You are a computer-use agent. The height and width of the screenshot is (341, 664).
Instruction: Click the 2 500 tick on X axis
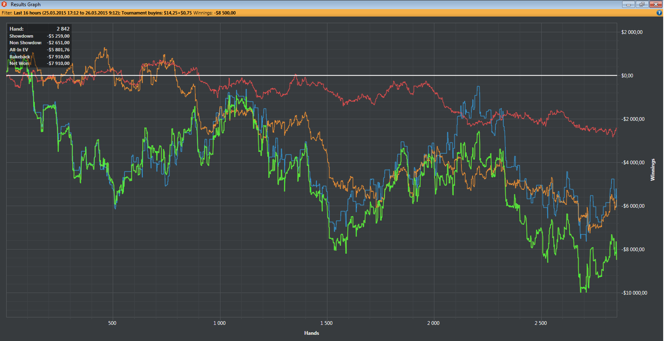(x=540, y=323)
